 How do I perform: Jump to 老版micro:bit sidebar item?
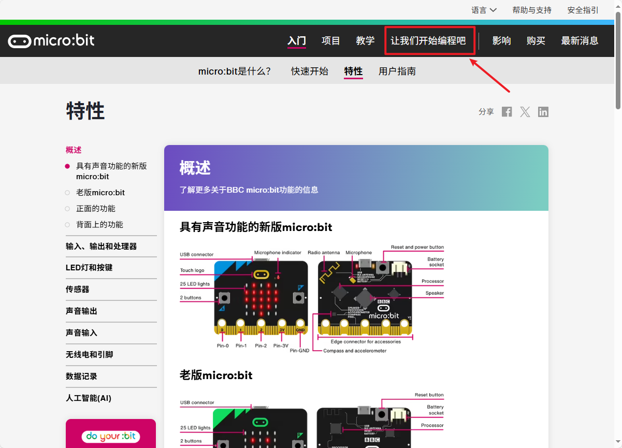[x=100, y=193]
